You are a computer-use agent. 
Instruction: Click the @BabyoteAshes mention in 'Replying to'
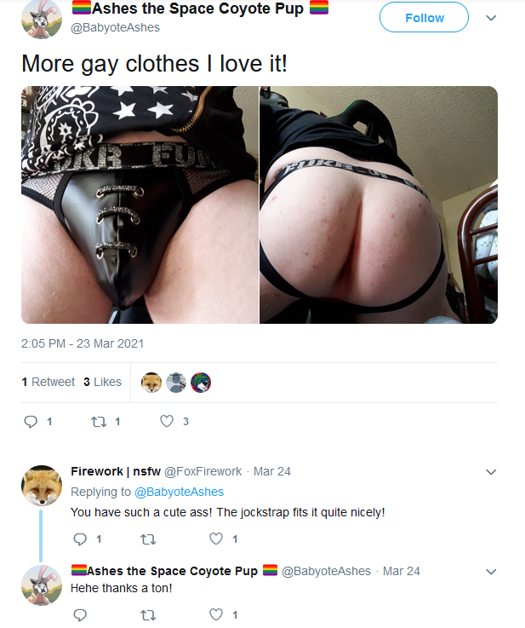pos(179,492)
